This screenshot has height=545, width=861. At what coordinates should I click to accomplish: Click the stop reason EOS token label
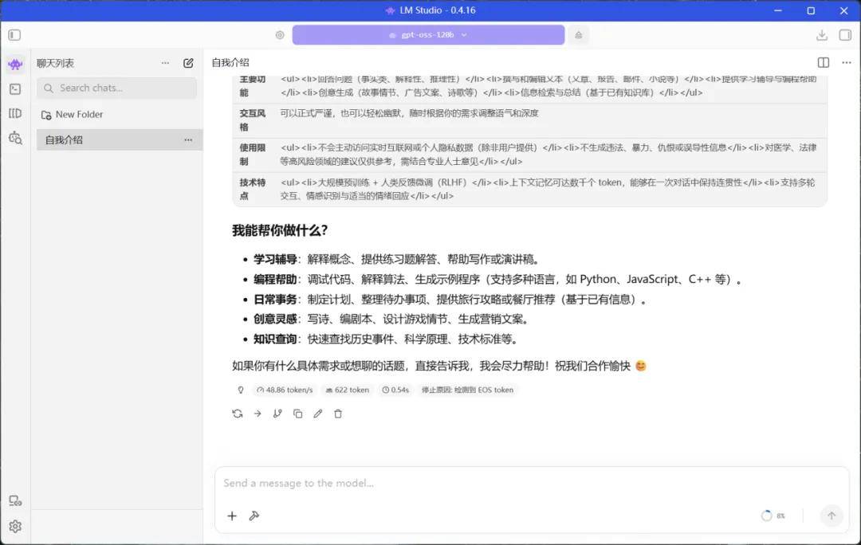click(x=467, y=390)
